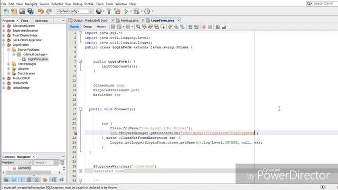Image resolution: width=338 pixels, height=190 pixels.
Task: Toggle Fully Qualified Names in Navigator
Action: pyautogui.click(x=45, y=179)
